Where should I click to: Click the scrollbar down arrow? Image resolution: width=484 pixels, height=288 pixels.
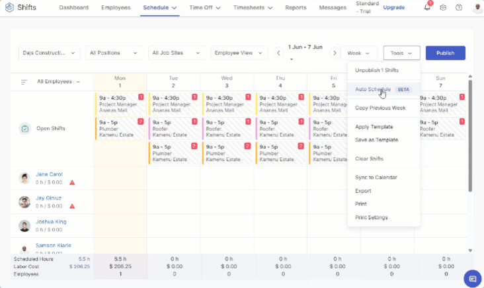click(x=470, y=250)
